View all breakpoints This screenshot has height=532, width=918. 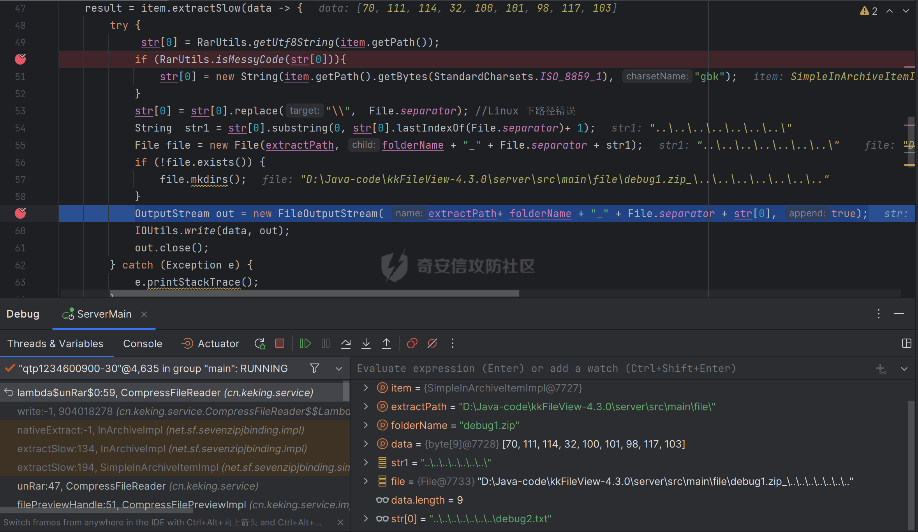click(x=412, y=344)
